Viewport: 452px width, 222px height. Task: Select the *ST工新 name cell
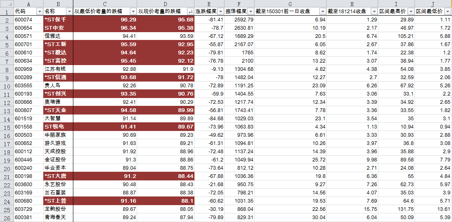point(58,44)
